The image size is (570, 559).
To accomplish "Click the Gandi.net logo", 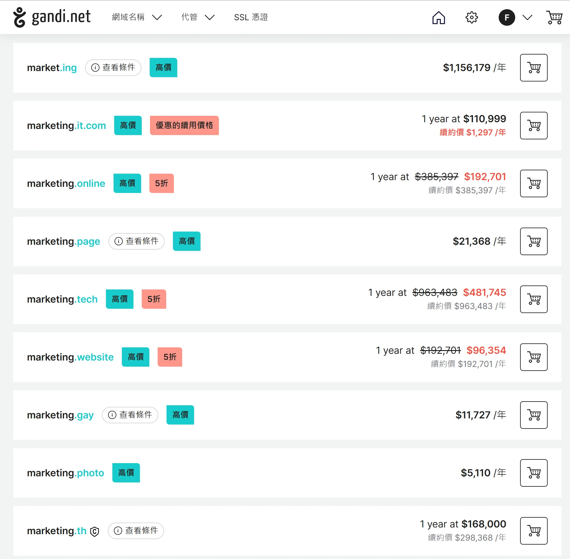I will (52, 17).
